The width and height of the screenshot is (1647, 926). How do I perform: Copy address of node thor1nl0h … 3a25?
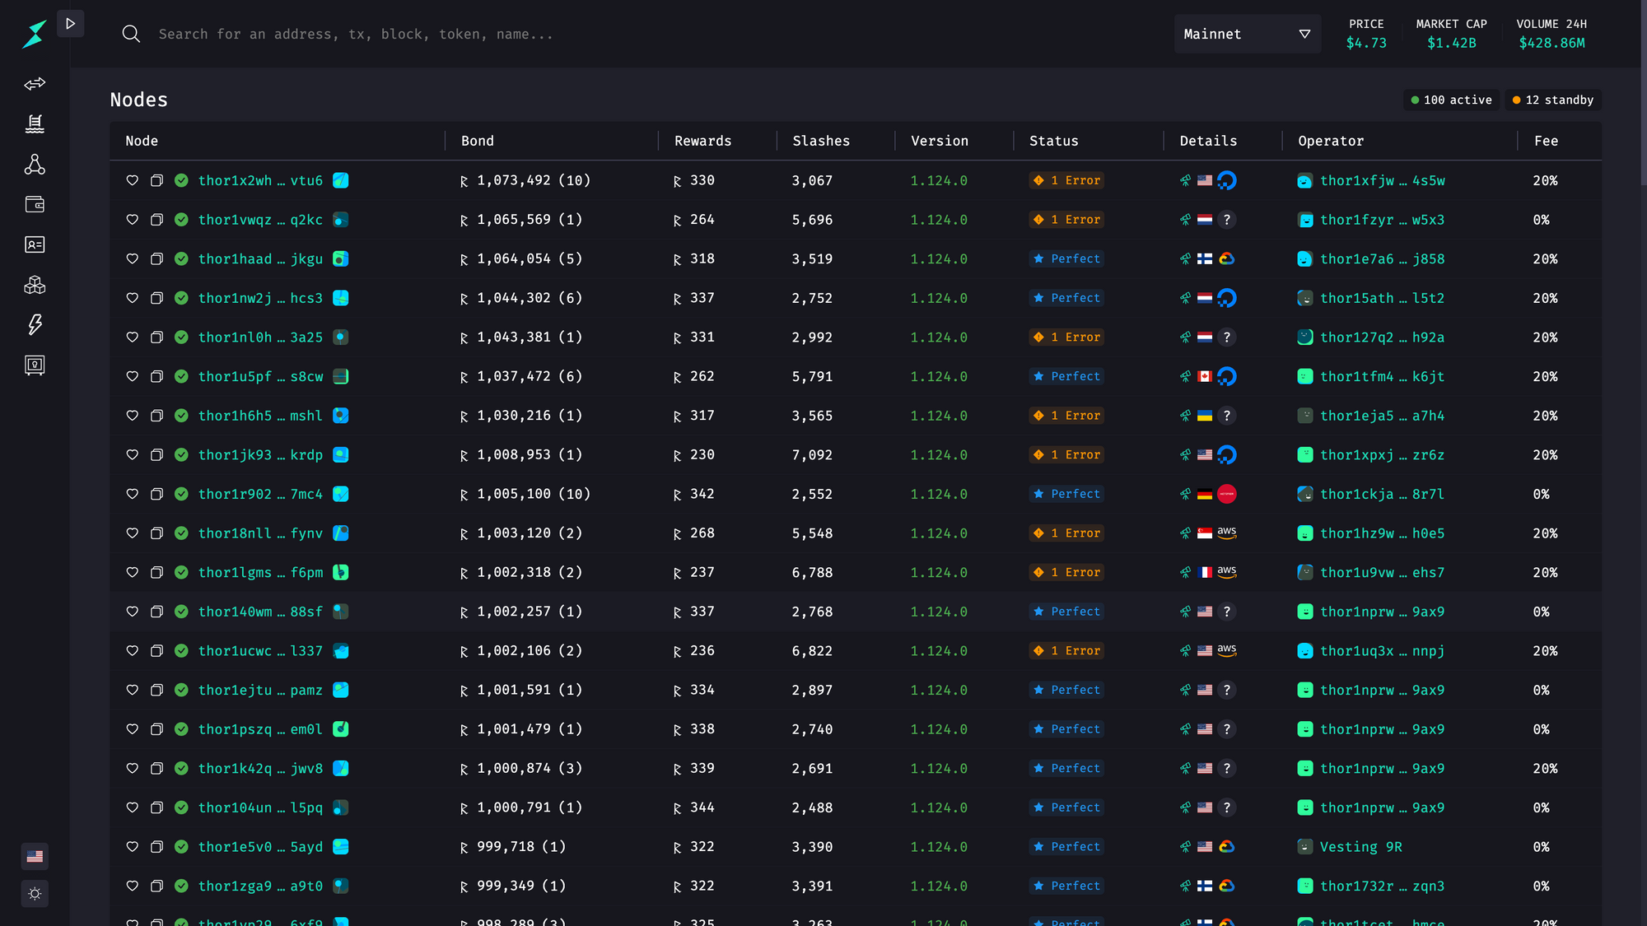pos(156,337)
